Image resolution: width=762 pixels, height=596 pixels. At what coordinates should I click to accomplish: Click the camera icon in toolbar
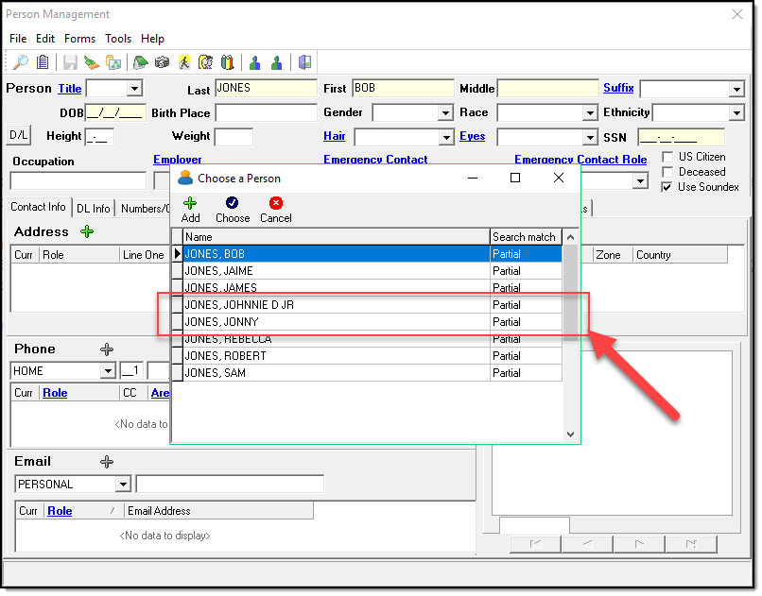(162, 62)
